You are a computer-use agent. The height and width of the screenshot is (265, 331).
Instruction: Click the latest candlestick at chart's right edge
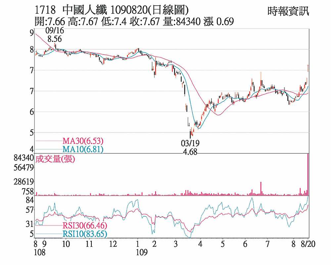[x=308, y=68]
